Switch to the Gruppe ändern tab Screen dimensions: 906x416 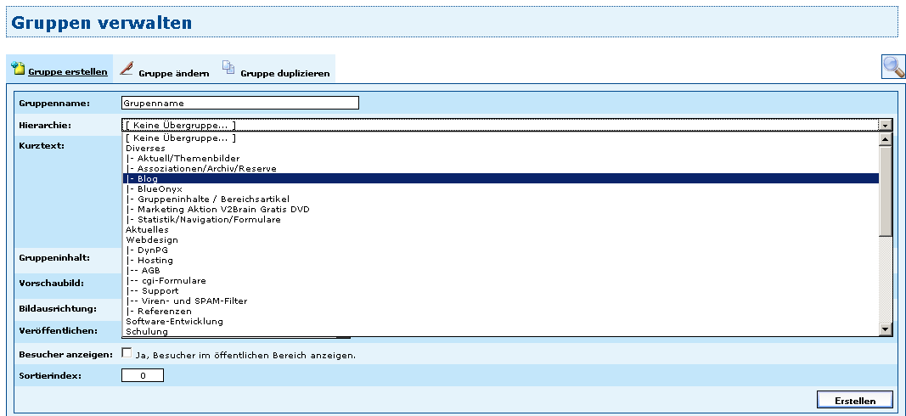coord(173,74)
